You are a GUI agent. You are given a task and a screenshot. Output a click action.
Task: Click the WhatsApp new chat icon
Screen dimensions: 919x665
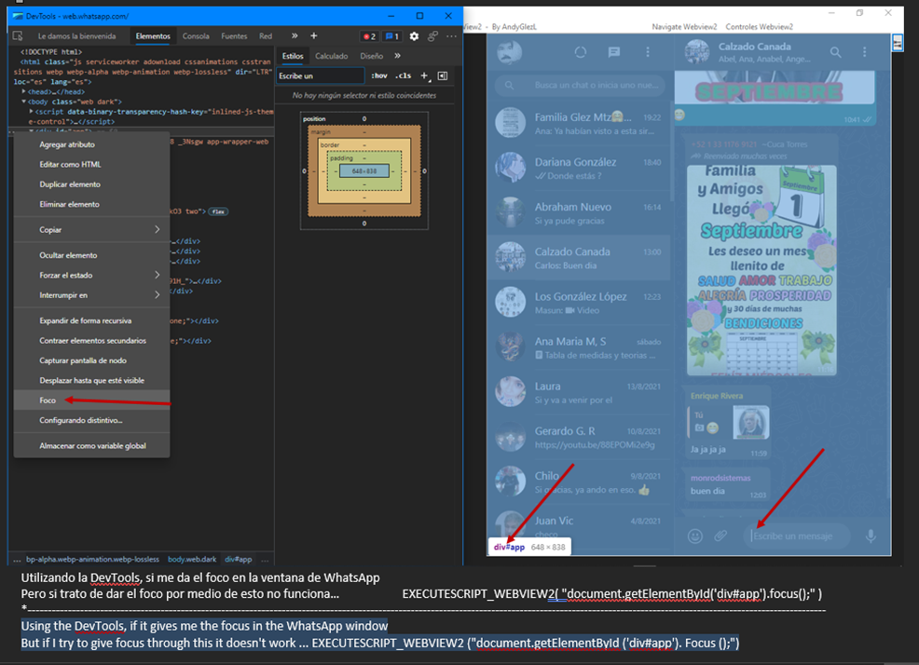[614, 53]
